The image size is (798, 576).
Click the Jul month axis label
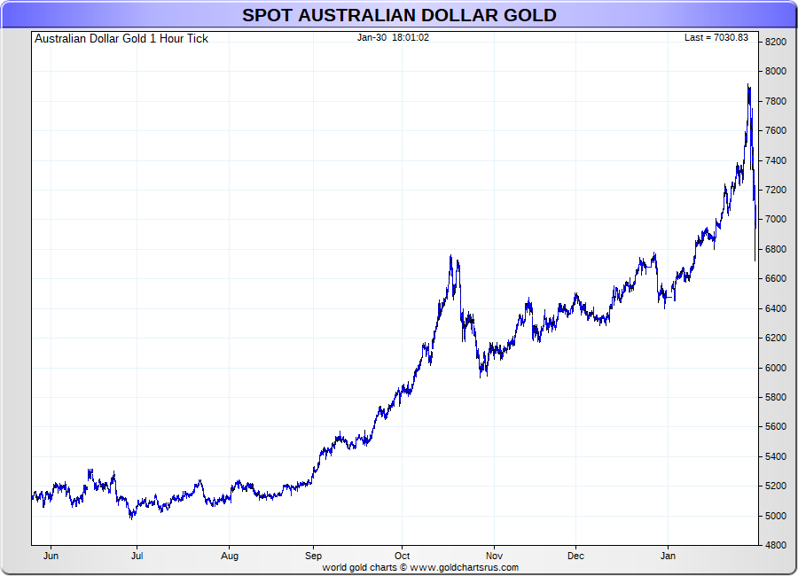[x=137, y=556]
